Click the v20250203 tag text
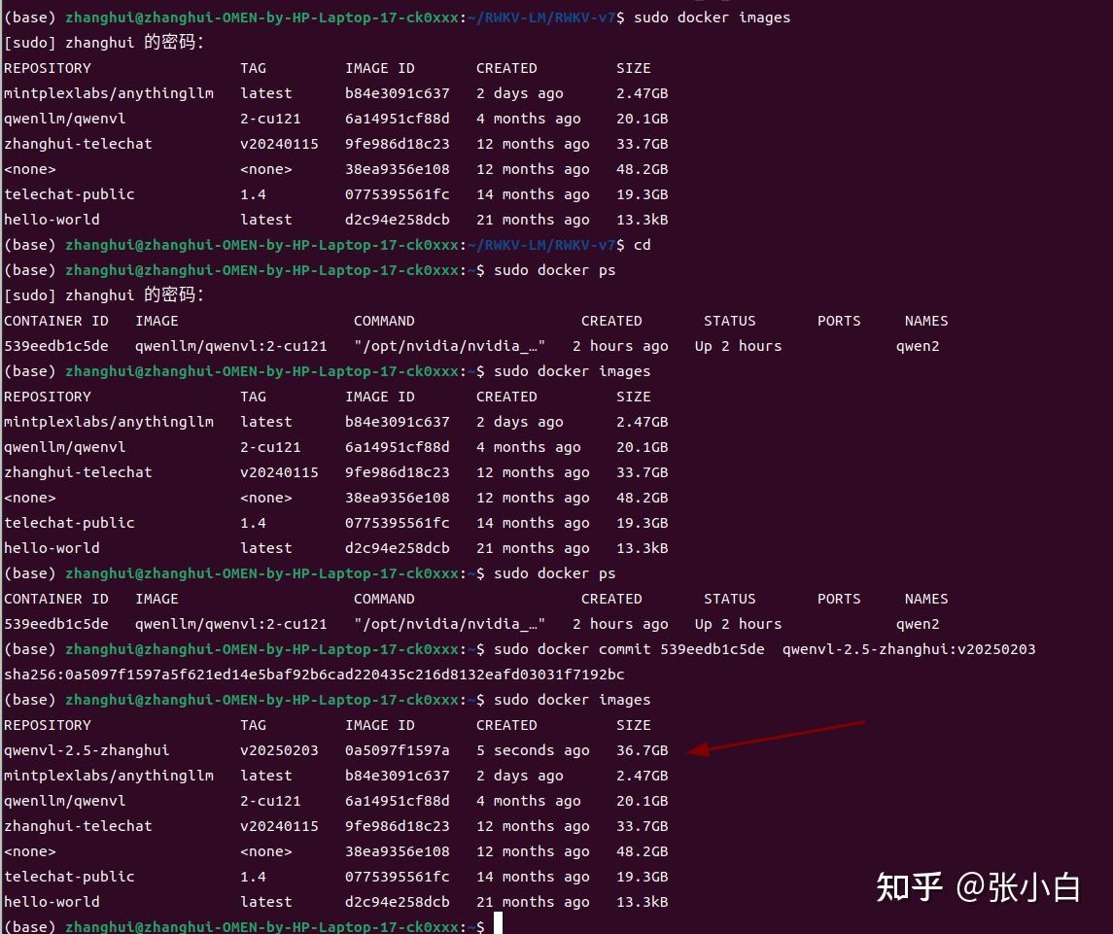 [279, 749]
